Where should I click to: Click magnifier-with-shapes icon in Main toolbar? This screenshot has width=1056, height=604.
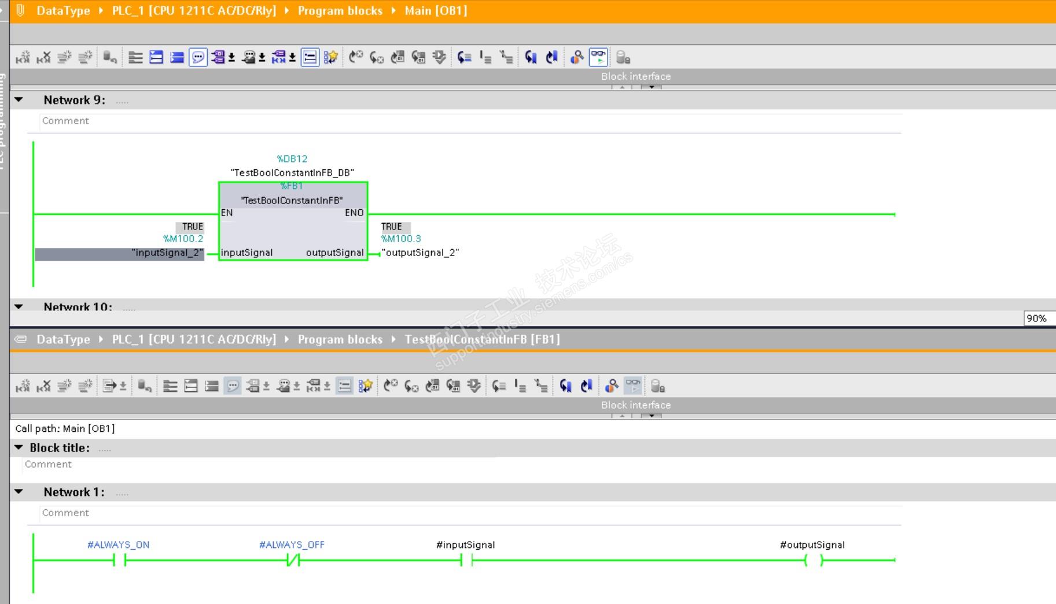tap(577, 57)
